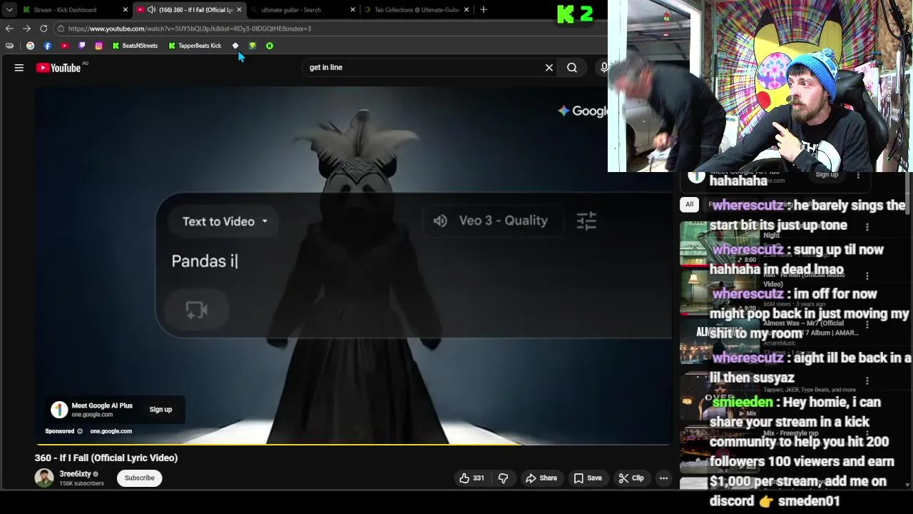The width and height of the screenshot is (913, 514).
Task: Click the browser address bar URL
Action: (190, 29)
